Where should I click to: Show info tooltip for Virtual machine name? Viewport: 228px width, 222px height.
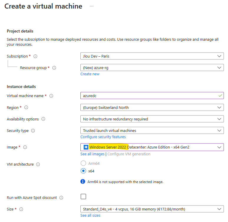(51, 96)
